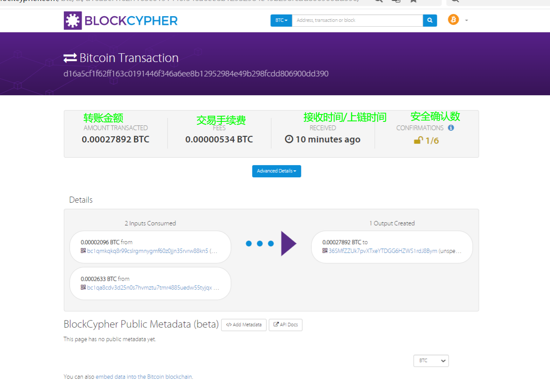Click the 2 Inputs Consumed label
This screenshot has height=383, width=550.
point(150,223)
